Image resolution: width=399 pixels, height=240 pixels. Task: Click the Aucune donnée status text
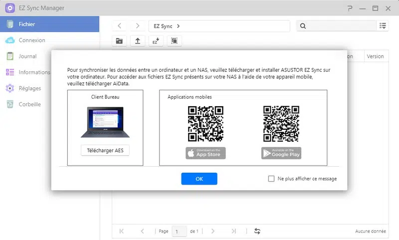click(x=371, y=231)
